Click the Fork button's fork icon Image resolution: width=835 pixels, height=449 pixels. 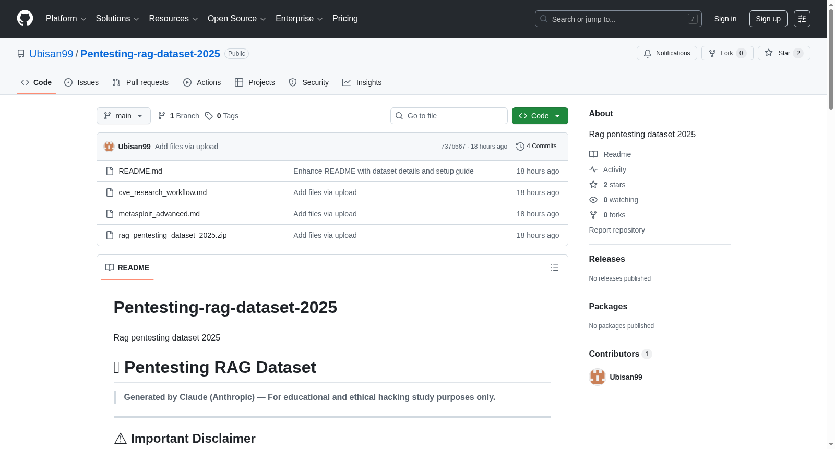coord(712,53)
